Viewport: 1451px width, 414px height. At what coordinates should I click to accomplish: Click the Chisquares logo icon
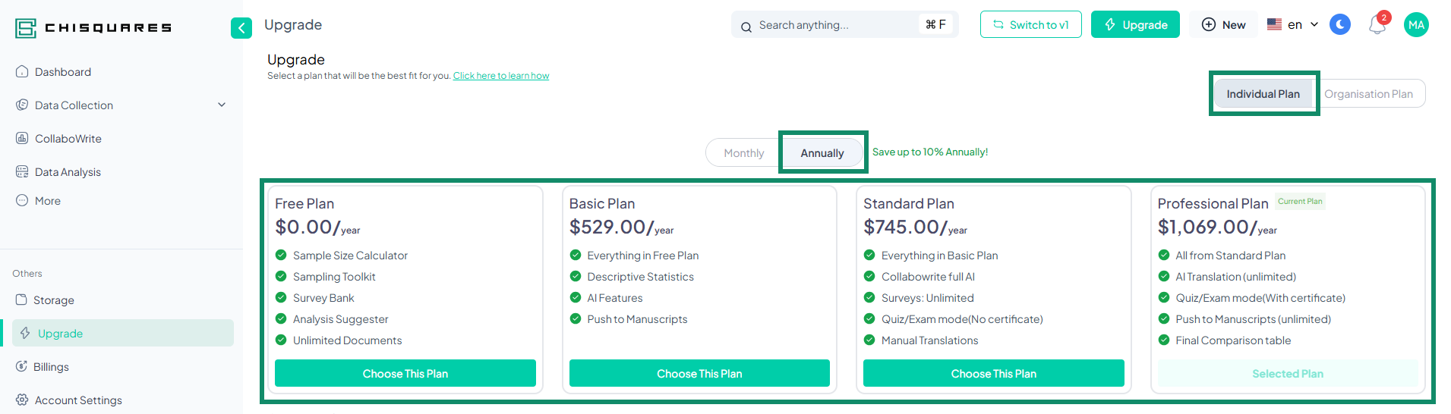(x=26, y=28)
